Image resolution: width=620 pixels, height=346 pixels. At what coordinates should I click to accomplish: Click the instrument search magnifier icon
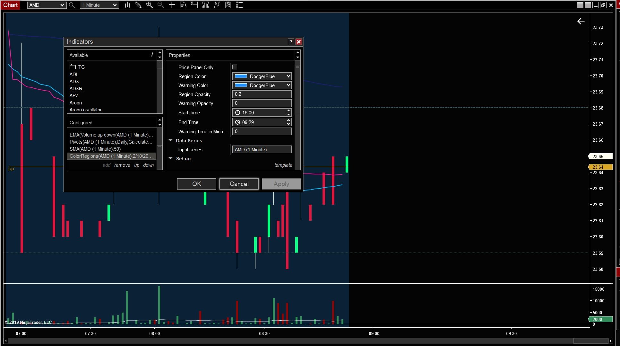(72, 5)
